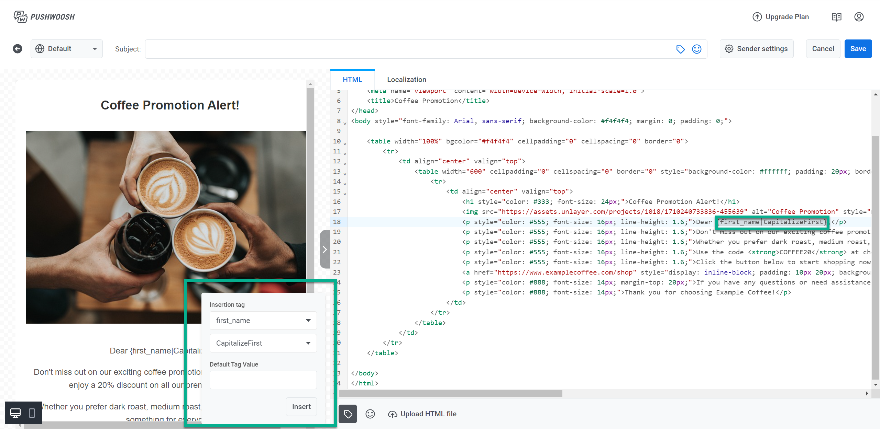Open the documentation book icon

click(836, 17)
